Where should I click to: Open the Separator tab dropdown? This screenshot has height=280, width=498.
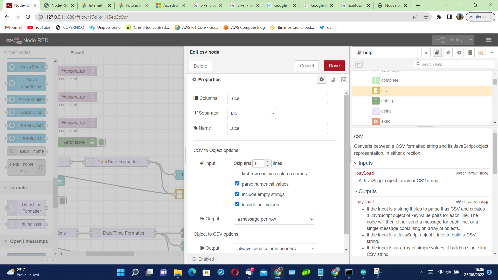click(x=251, y=114)
